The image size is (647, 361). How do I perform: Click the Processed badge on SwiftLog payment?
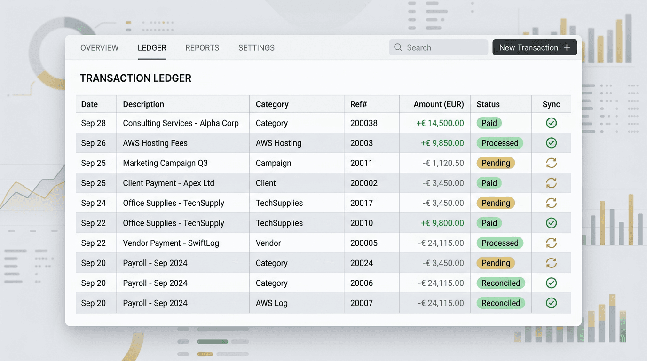pyautogui.click(x=499, y=243)
